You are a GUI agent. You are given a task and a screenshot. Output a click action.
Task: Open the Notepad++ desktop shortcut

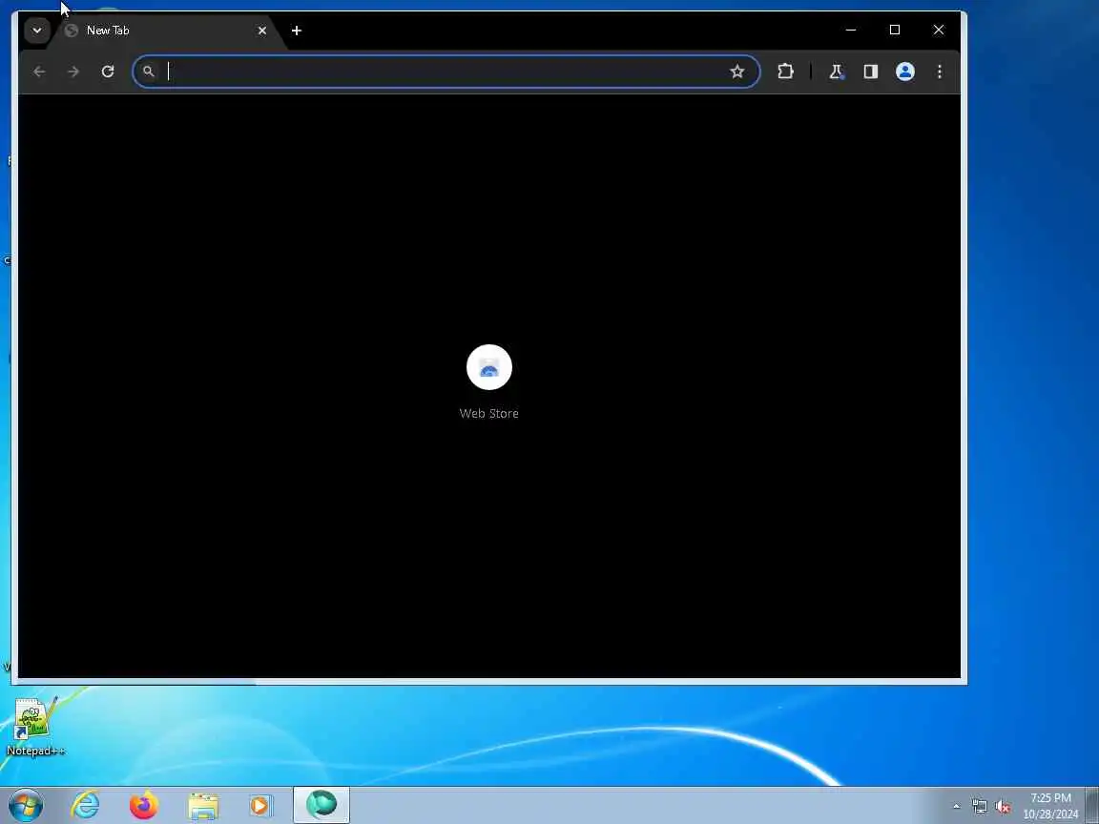point(33,727)
